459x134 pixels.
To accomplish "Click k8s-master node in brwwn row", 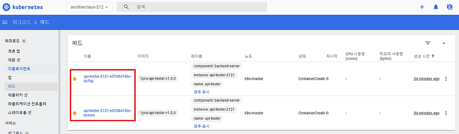I will [x=254, y=113].
